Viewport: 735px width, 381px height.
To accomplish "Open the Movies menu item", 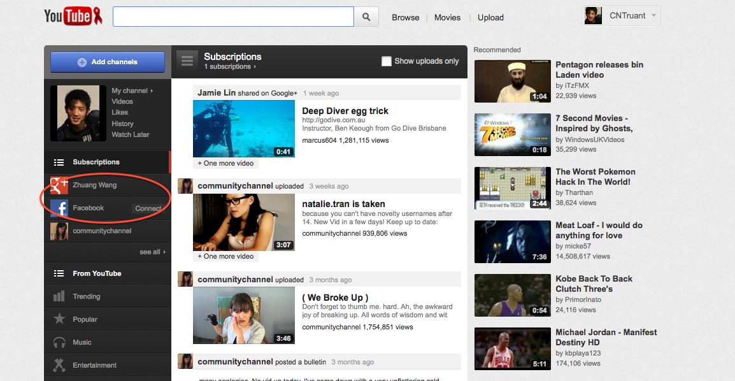I will [447, 17].
